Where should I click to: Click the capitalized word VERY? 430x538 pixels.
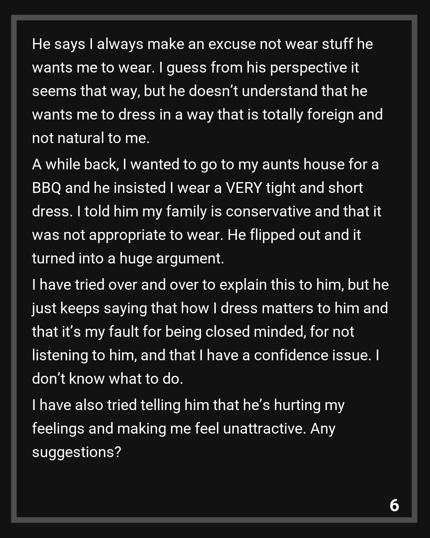244,188
